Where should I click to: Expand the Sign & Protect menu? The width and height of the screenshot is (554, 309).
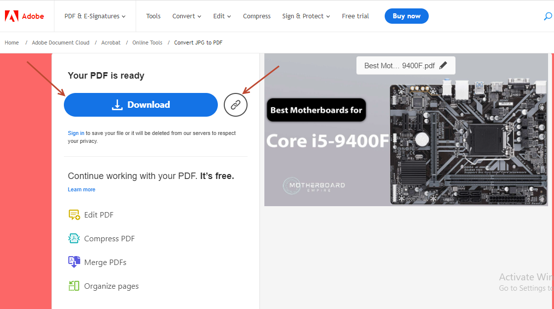(306, 16)
